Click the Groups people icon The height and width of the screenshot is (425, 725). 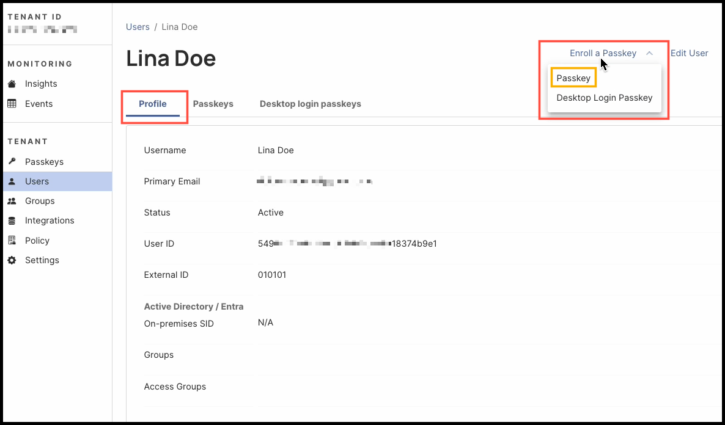click(12, 201)
